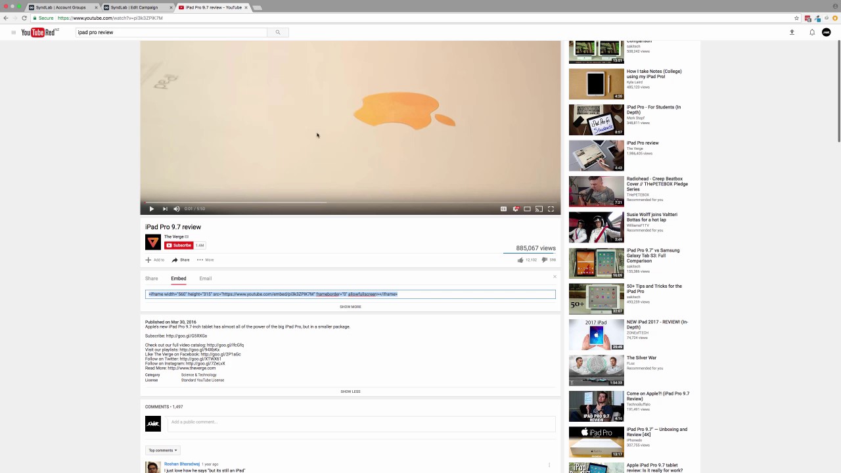Select the Embed tab
The image size is (841, 473).
179,279
